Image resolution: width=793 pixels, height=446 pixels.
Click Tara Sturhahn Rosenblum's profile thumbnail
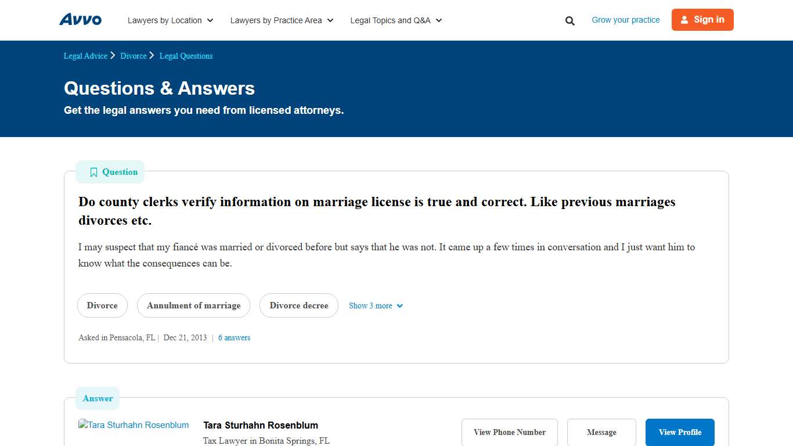(x=134, y=425)
